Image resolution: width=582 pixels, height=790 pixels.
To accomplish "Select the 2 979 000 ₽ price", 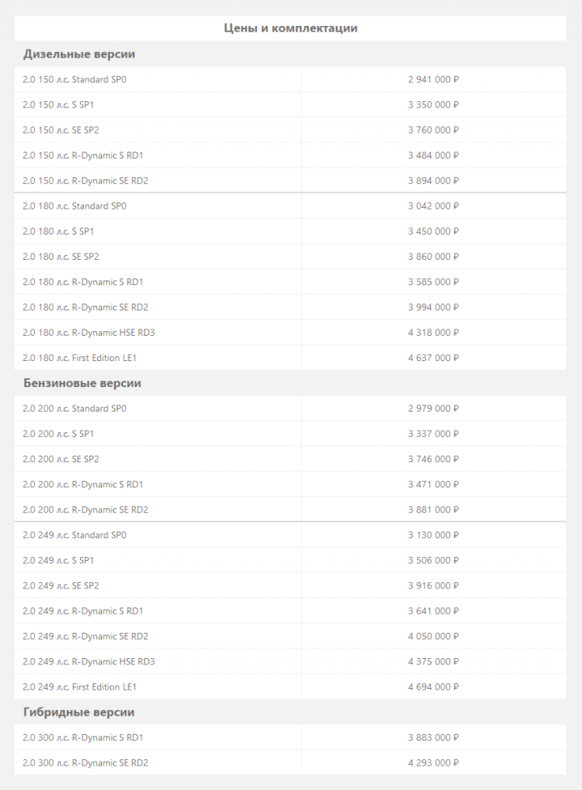I will click(433, 408).
